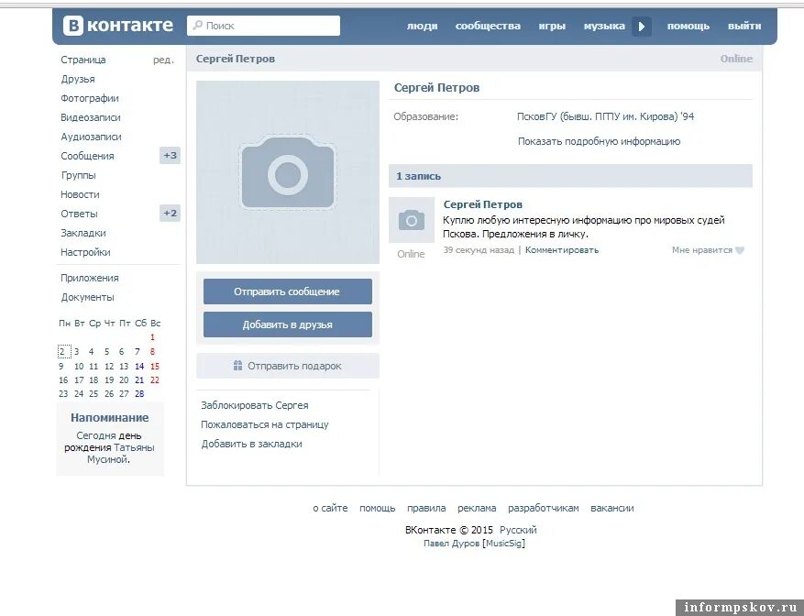Click the Отправить сообщение button
This screenshot has height=616, width=804.
coord(288,291)
